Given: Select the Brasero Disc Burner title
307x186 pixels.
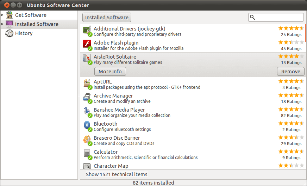Looking at the screenshot, I should pos(117,138).
